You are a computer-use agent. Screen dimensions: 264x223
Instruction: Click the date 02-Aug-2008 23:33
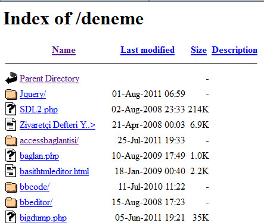148,109
